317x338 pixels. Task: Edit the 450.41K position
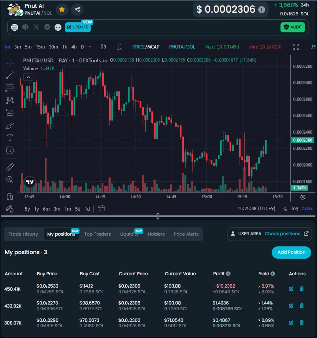pos(291,289)
